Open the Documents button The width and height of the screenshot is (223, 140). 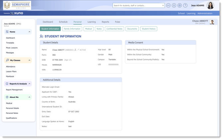point(132,29)
